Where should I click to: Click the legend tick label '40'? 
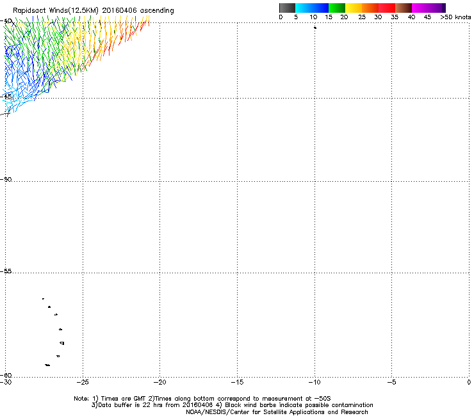coord(411,17)
